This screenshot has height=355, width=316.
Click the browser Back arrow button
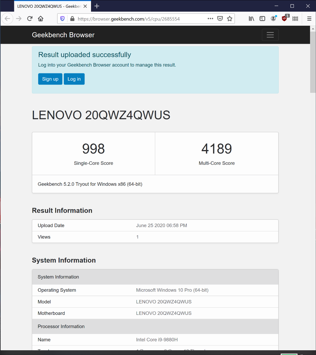click(x=7, y=19)
